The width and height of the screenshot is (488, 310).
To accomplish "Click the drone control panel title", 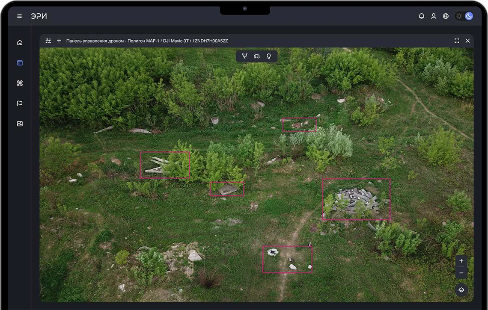I will point(147,41).
